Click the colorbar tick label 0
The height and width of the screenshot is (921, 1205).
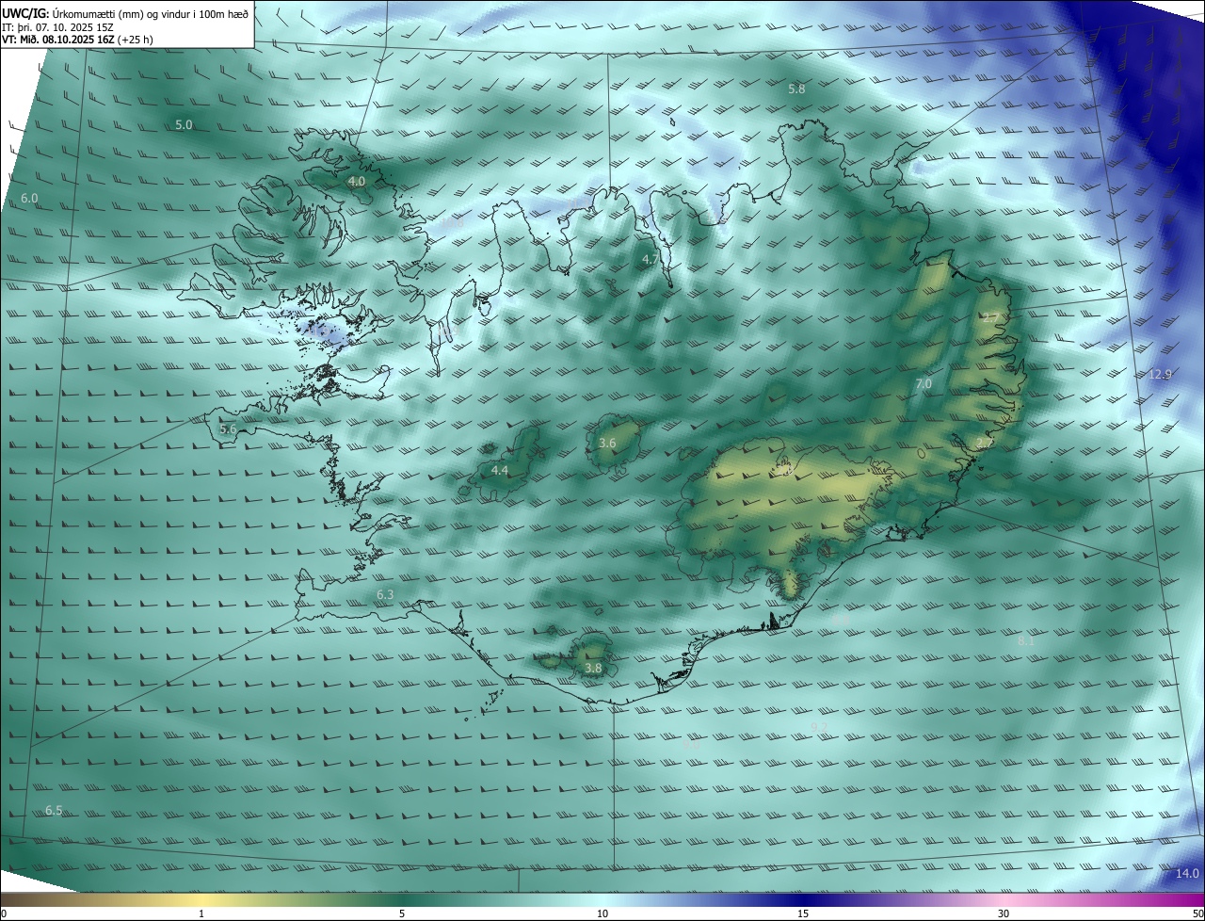point(4,913)
